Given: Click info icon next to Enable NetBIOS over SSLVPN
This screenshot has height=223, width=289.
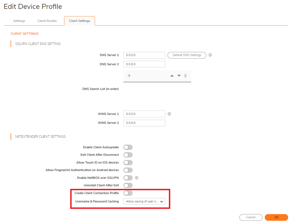Looking at the screenshot, I should tap(137, 178).
